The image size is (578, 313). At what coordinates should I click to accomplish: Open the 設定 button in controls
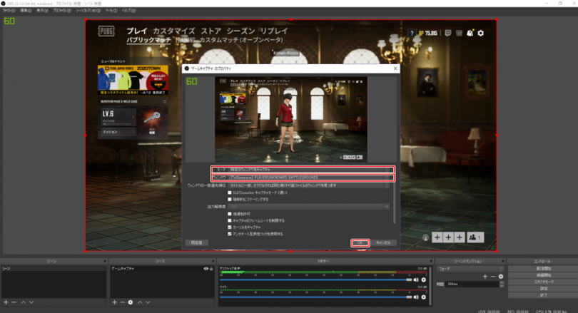[x=542, y=288]
